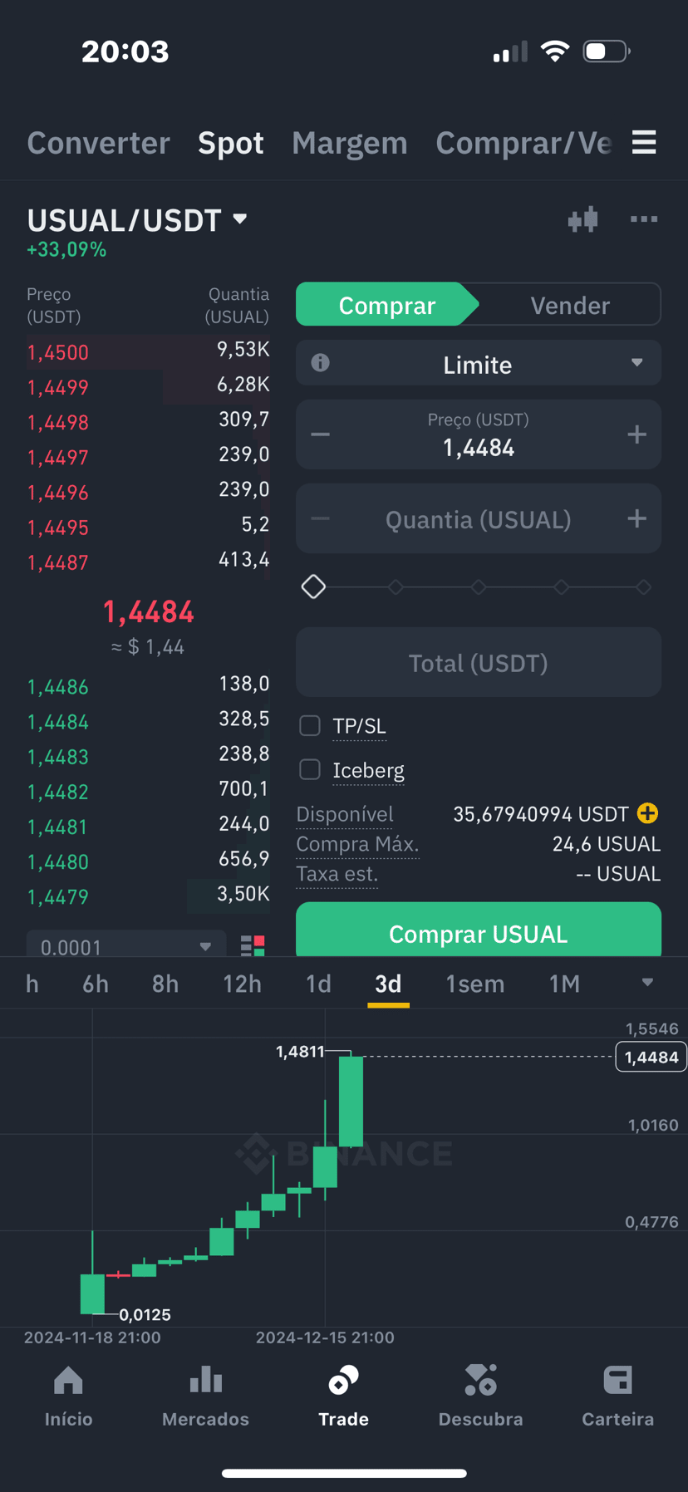The image size is (688, 1492).
Task: Decrease Quantia with the minus icon
Action: click(x=320, y=518)
